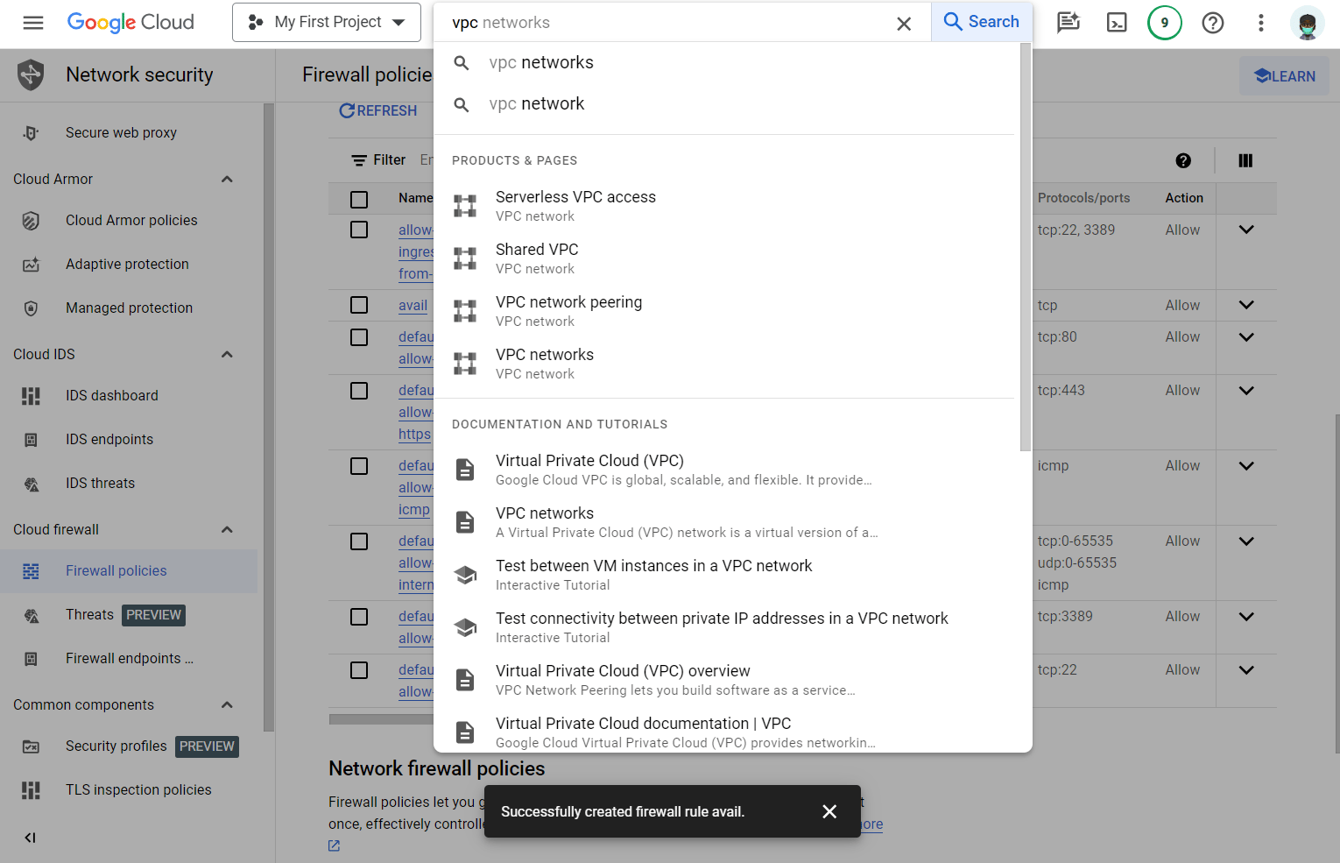The width and height of the screenshot is (1340, 863).
Task: Open the user account avatar
Action: coord(1308,23)
